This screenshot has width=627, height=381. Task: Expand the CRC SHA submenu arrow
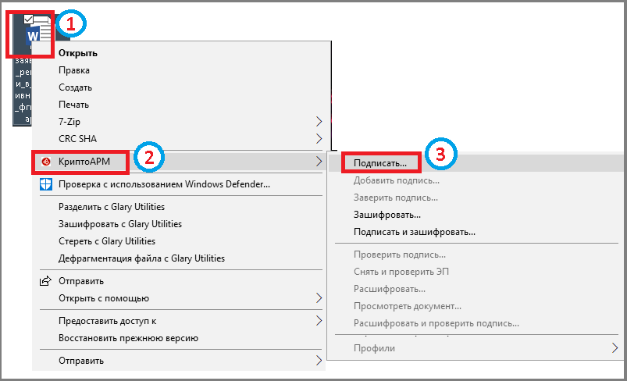pos(319,139)
